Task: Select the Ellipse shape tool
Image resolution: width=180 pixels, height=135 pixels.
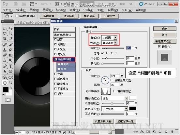Action: (10, 72)
